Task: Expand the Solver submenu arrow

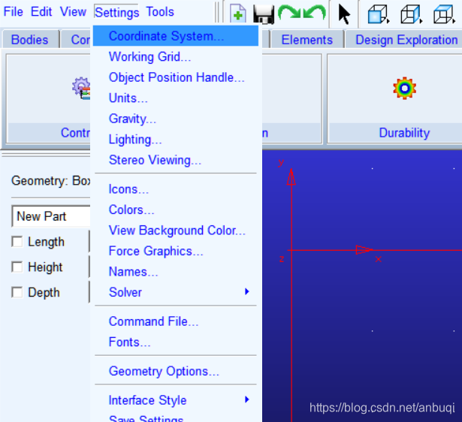Action: [x=247, y=291]
